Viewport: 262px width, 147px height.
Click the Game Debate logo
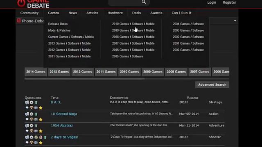click(33, 4)
